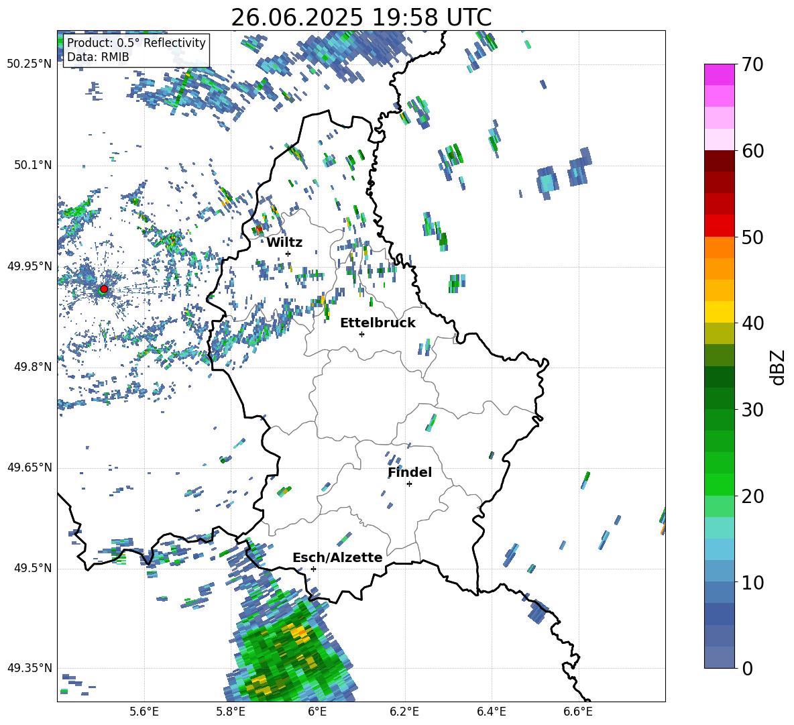Click the 49.65°N latitude label
The height and width of the screenshot is (725, 794).
coord(30,467)
